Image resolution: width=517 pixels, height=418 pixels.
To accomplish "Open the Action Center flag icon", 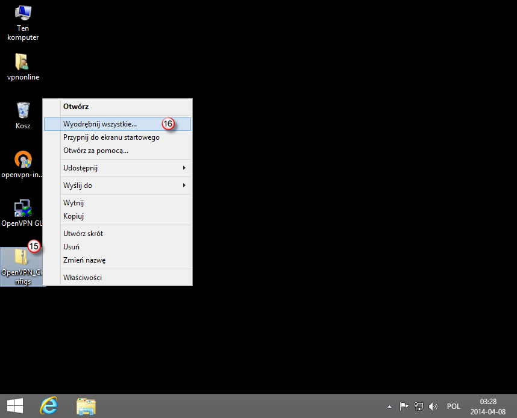I will click(x=405, y=407).
